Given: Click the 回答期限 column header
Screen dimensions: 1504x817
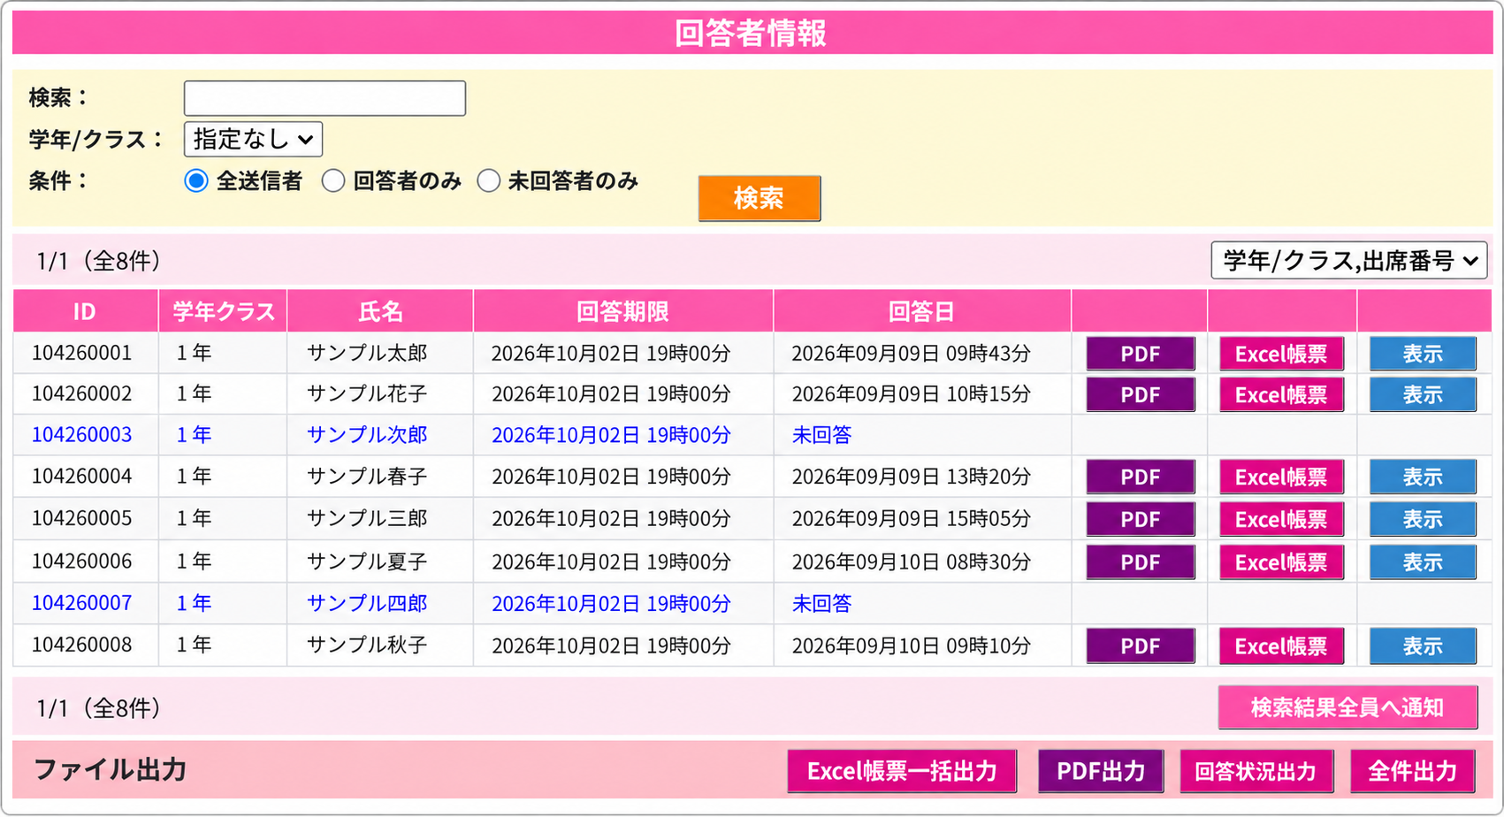Looking at the screenshot, I should coord(622,311).
